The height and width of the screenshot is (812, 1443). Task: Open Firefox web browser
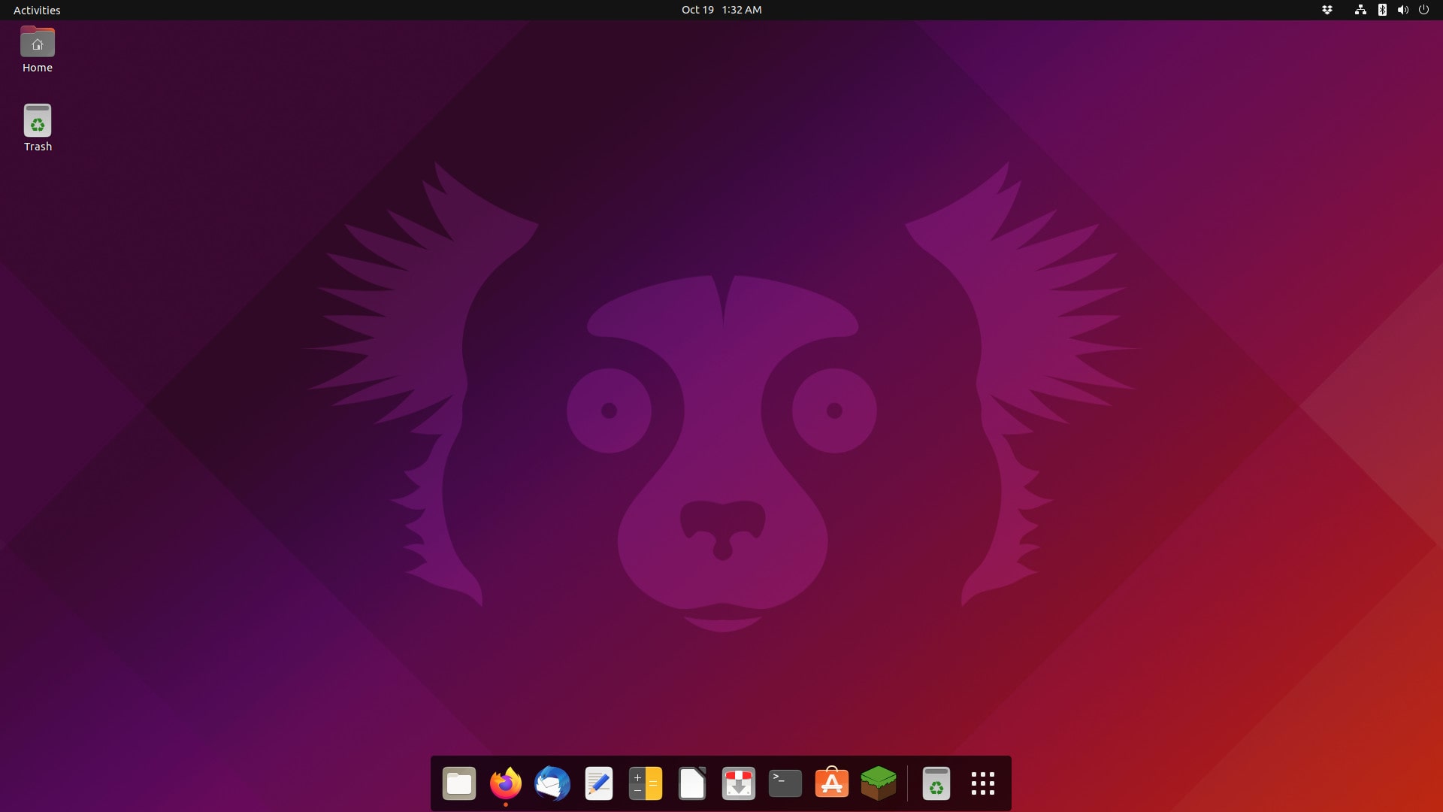pyautogui.click(x=506, y=783)
